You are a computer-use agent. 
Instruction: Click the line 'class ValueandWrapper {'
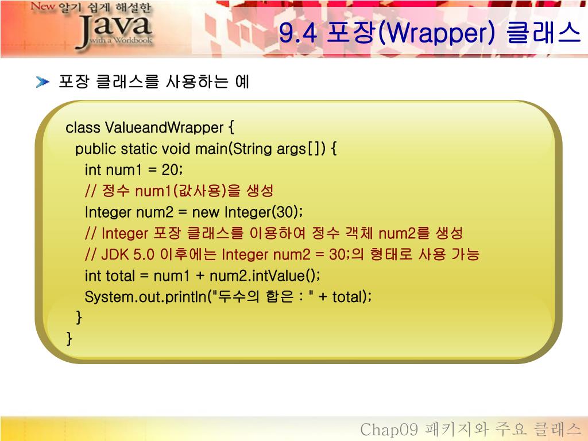pos(150,127)
